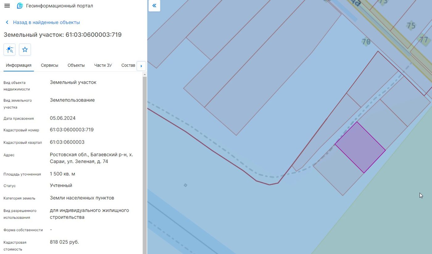Open the Информация tab
432x254 pixels.
19,65
